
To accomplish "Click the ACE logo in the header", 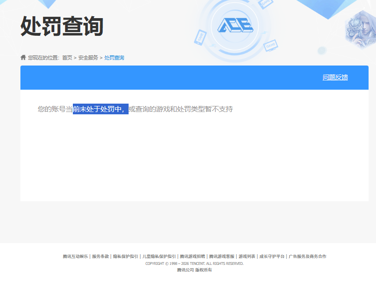I will coord(235,25).
